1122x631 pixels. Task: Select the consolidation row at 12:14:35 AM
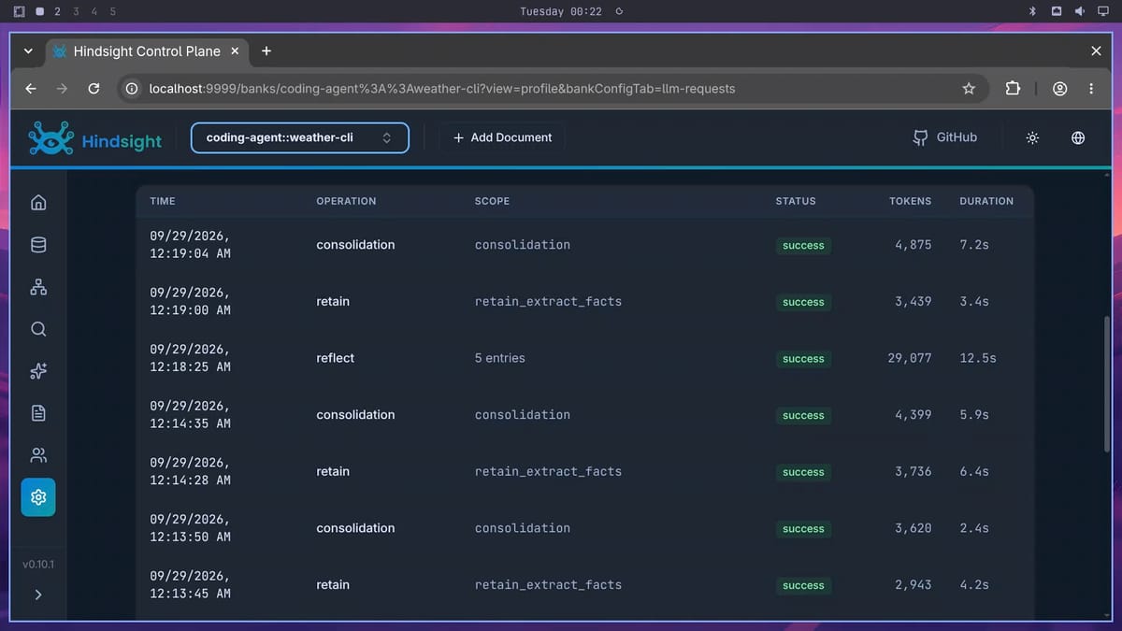point(584,415)
